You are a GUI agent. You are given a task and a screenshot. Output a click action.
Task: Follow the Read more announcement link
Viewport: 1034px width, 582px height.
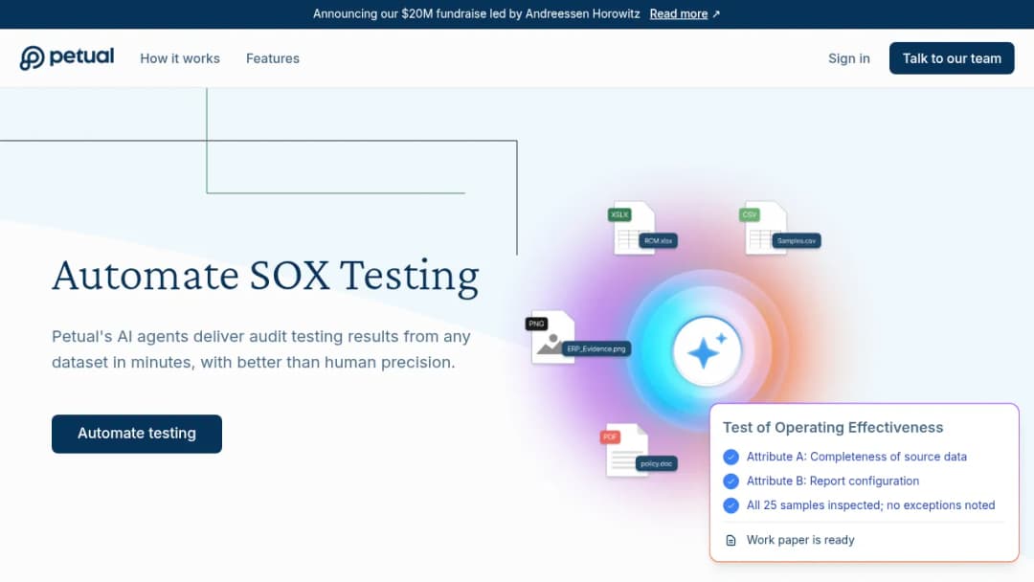click(x=679, y=13)
